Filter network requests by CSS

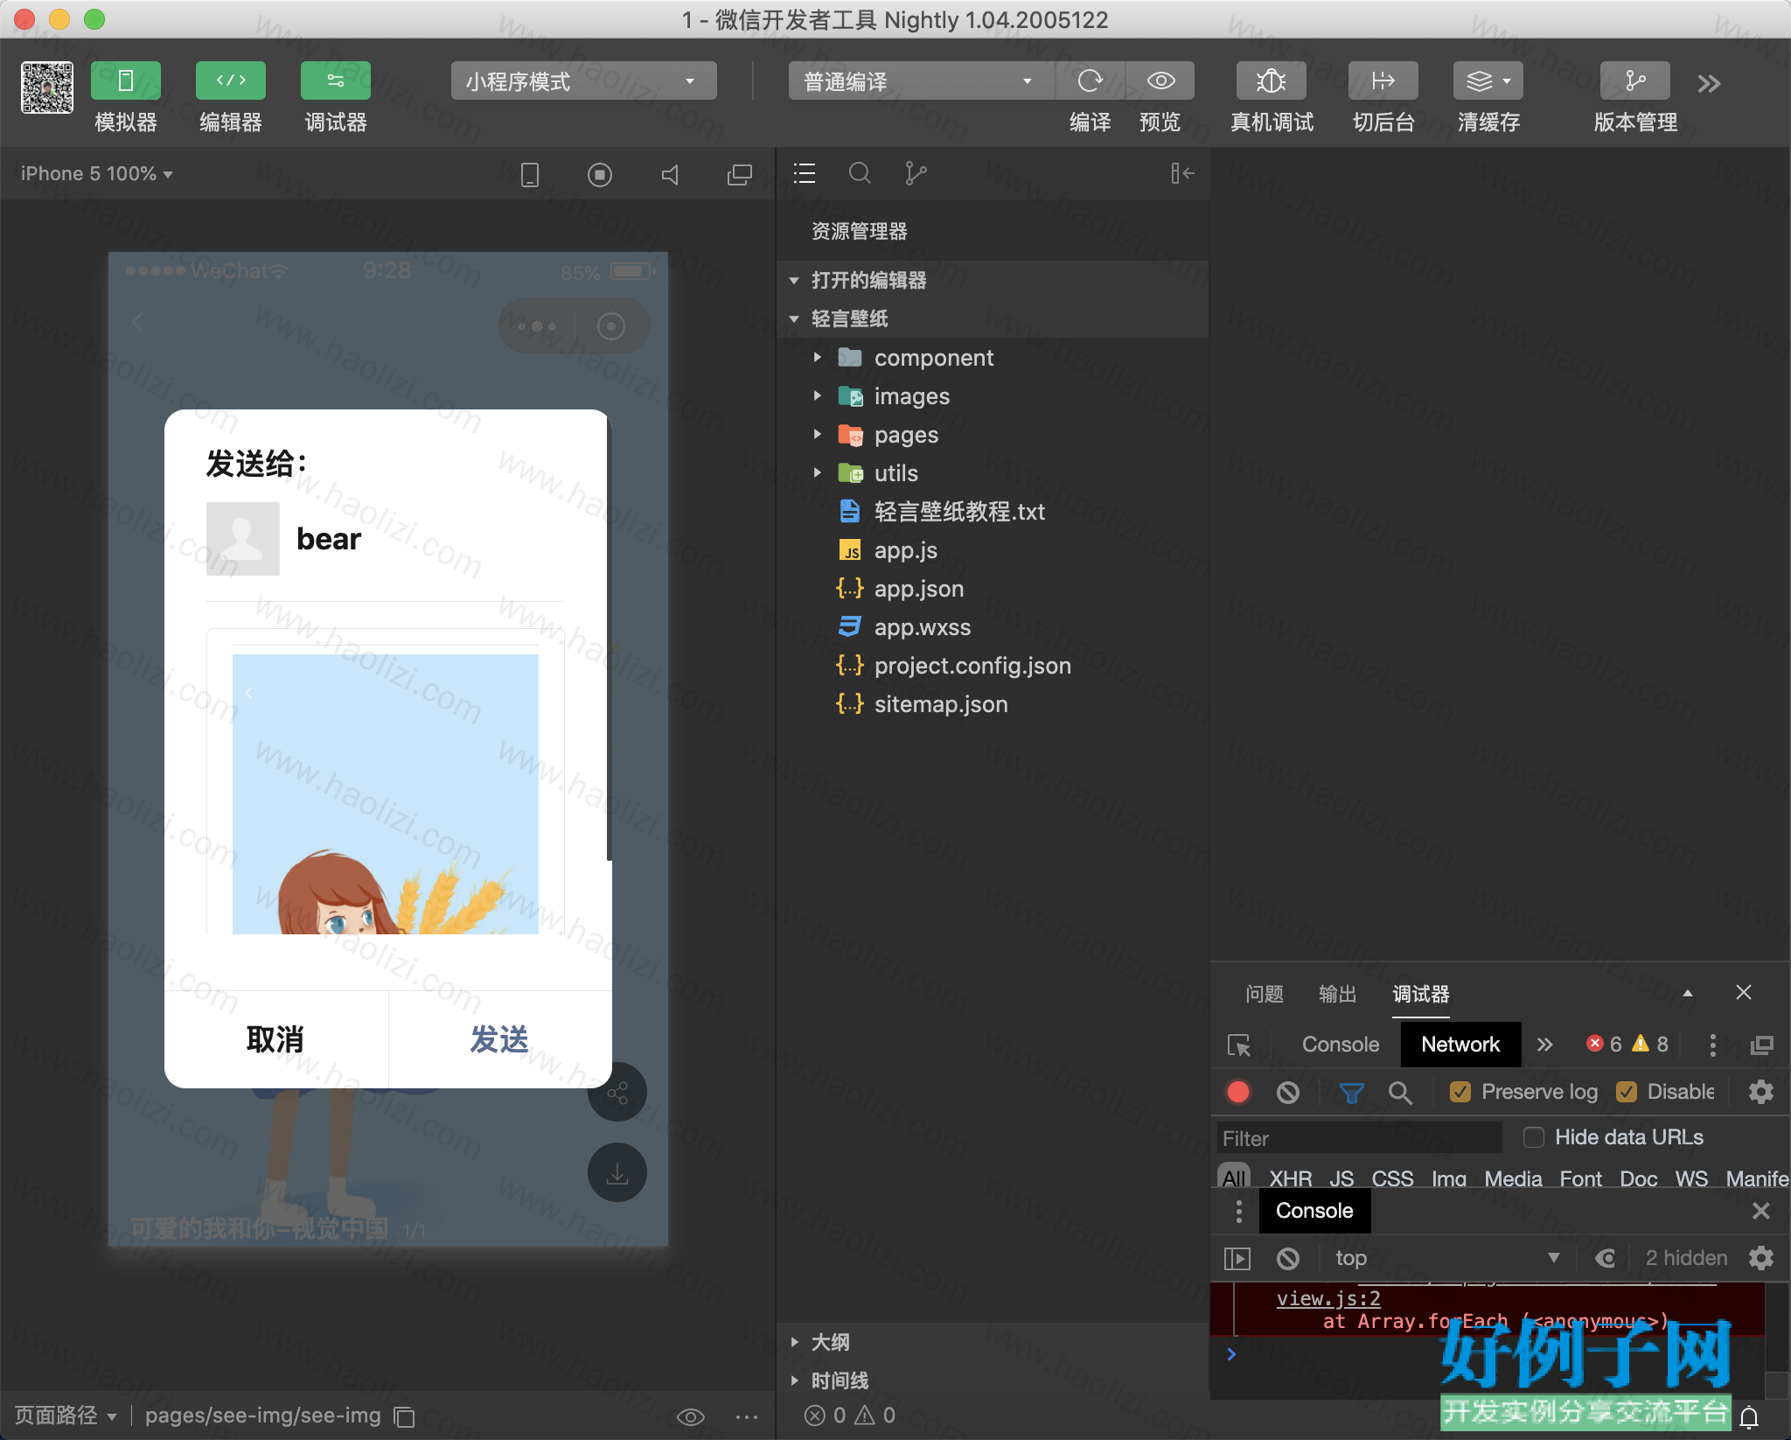[x=1392, y=1178]
